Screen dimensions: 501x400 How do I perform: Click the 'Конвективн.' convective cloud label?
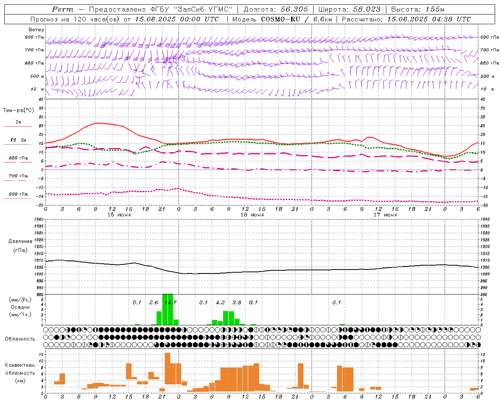pos(20,365)
